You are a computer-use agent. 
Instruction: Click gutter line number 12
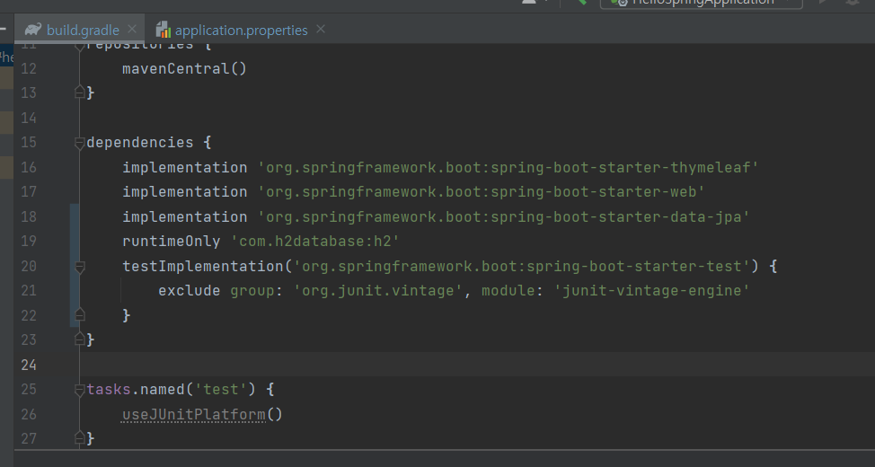29,68
